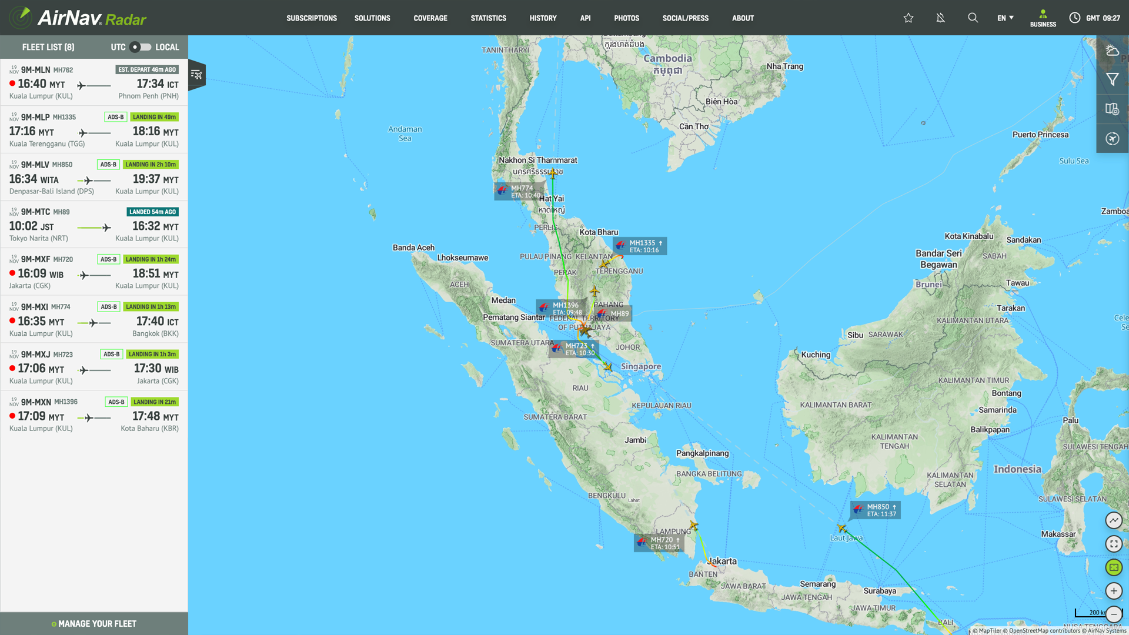Select the MH850 flight label on map
This screenshot has width=1129, height=635.
876,510
